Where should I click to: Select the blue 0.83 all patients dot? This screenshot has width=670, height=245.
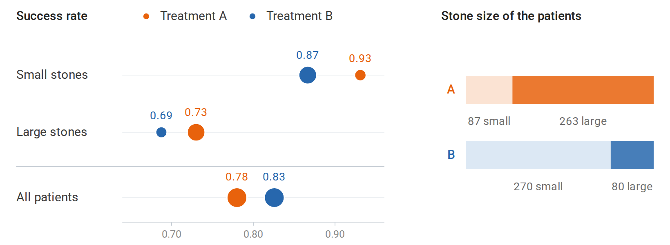274,198
